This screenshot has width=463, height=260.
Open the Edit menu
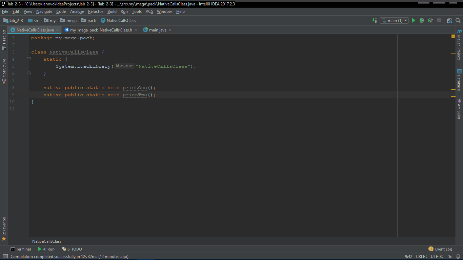click(16, 12)
